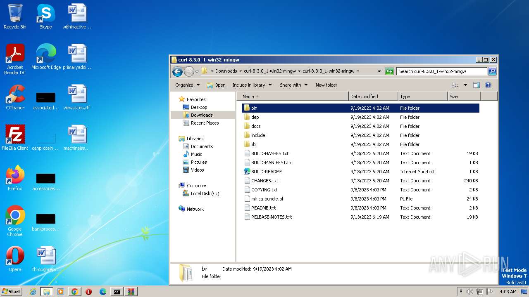The height and width of the screenshot is (297, 529).
Task: Open Share with dropdown
Action: click(x=293, y=85)
